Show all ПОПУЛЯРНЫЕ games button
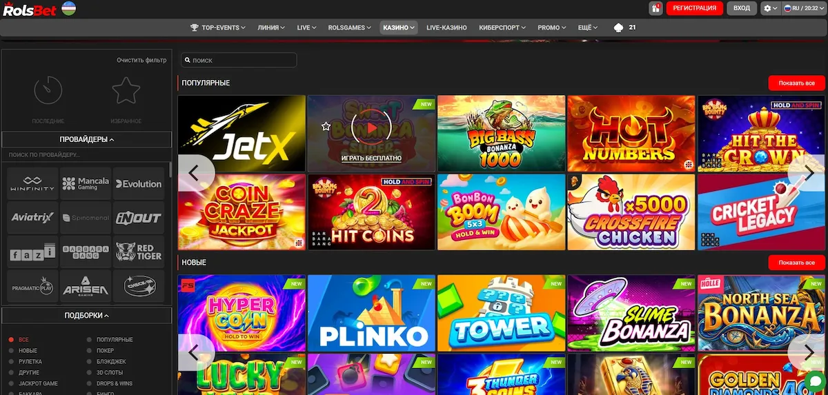Viewport: 828px width, 395px height. [x=796, y=83]
